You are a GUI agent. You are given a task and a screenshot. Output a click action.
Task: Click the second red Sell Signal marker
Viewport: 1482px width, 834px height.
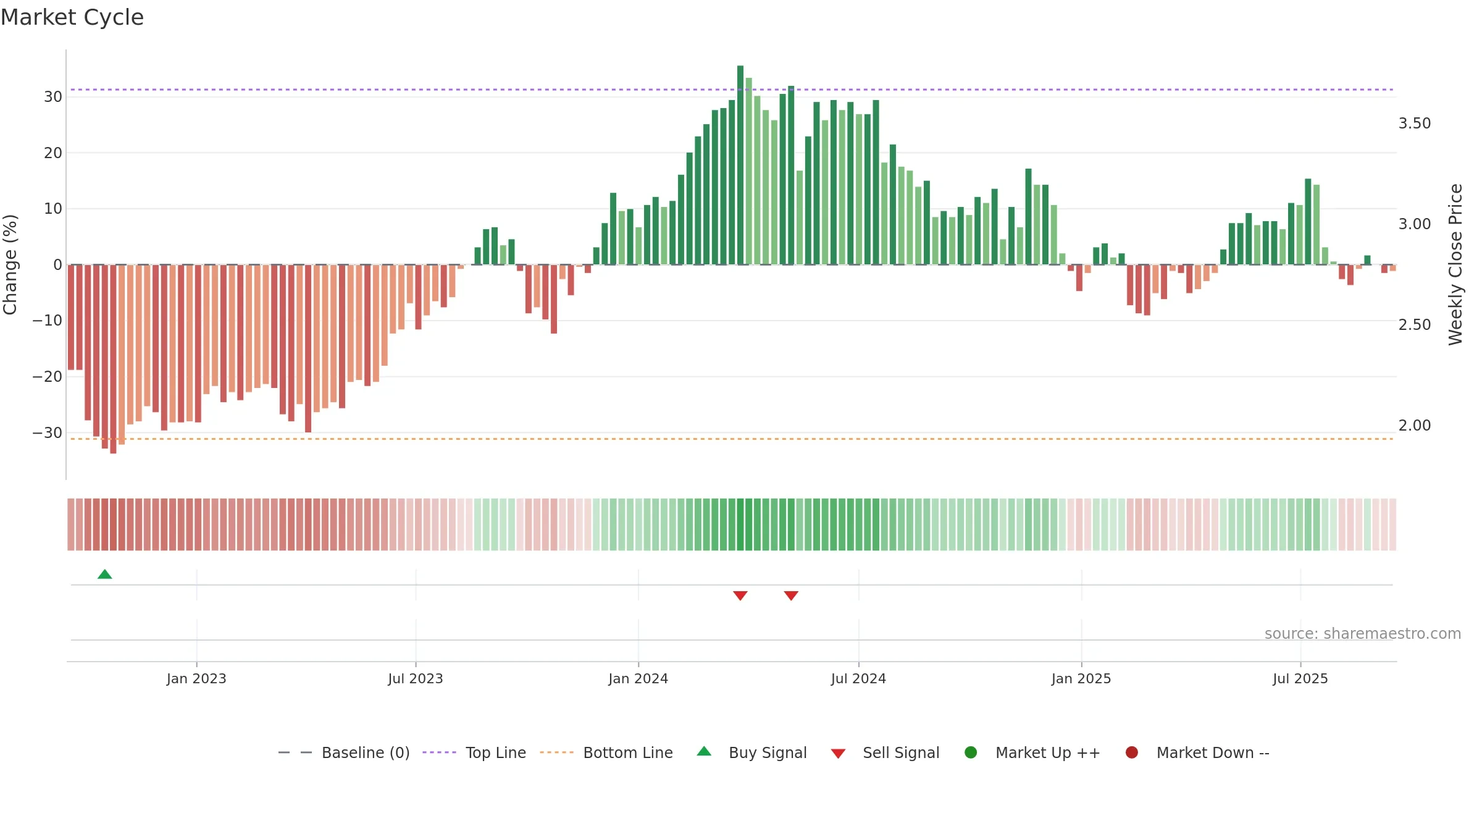pos(791,596)
